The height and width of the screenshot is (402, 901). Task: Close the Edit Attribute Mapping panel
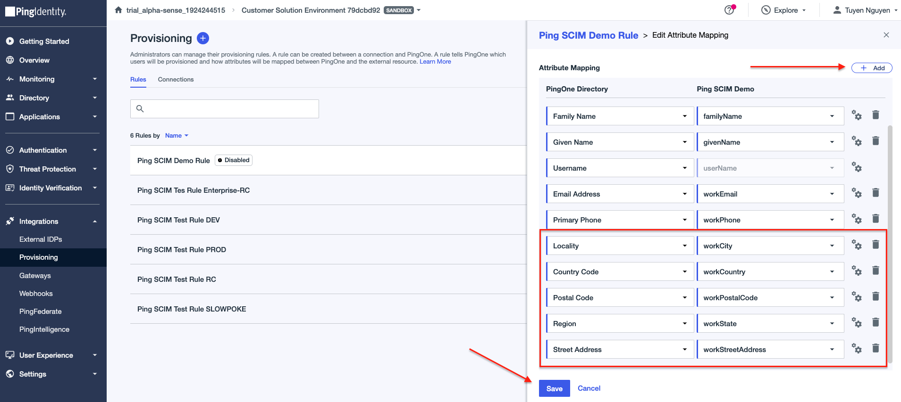click(x=886, y=35)
